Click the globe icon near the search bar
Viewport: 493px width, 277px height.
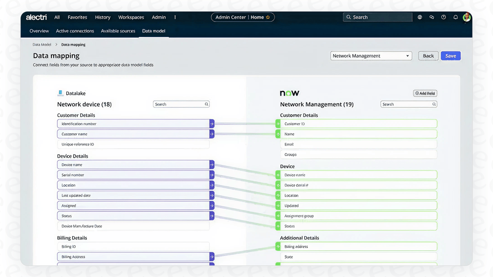coord(420,17)
